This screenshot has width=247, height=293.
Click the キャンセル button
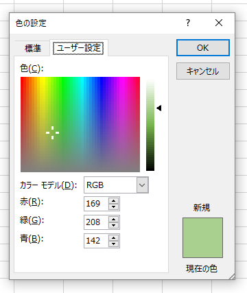[203, 71]
